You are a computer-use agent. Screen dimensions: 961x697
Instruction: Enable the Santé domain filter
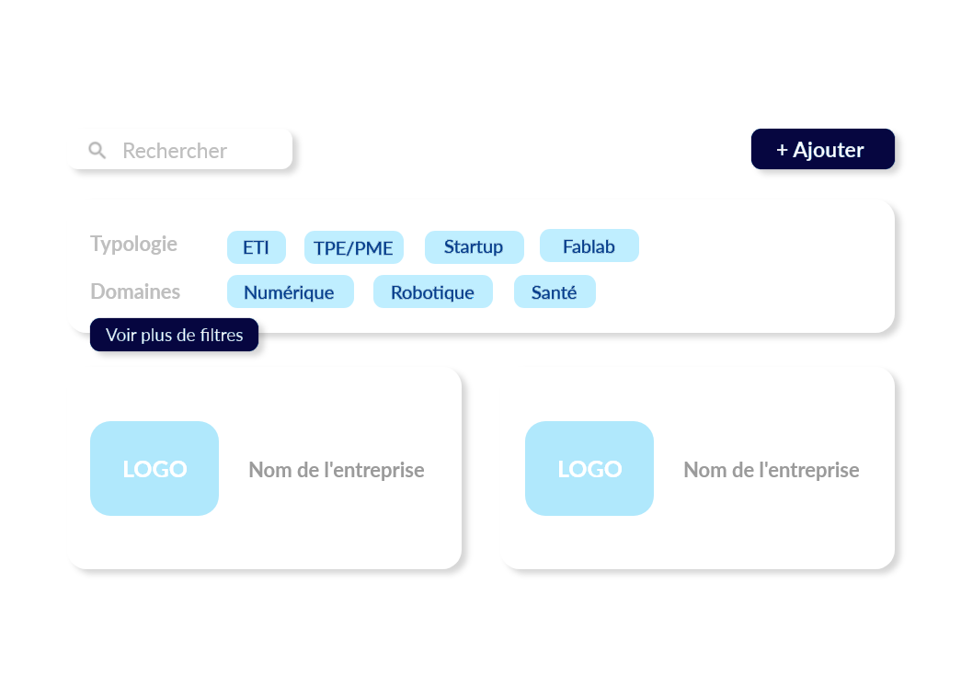click(554, 291)
